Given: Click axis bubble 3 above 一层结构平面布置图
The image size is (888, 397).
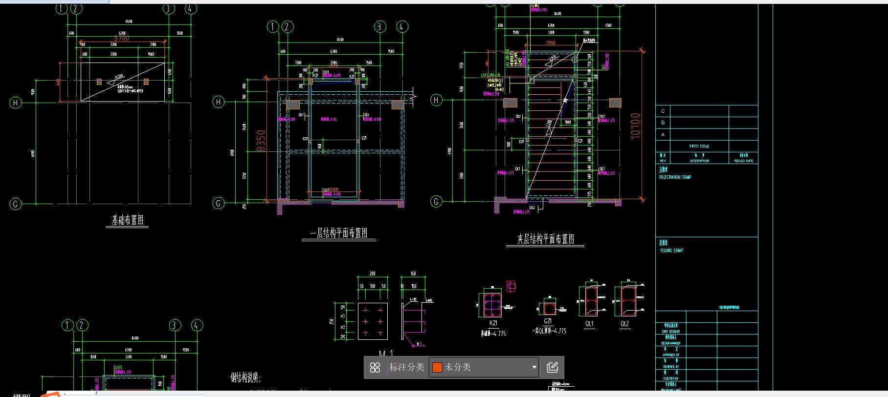Looking at the screenshot, I should 380,27.
